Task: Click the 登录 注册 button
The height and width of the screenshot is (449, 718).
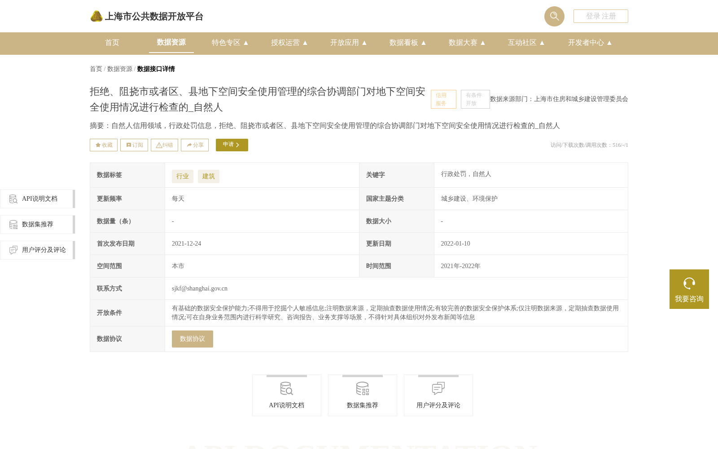Action: (601, 16)
